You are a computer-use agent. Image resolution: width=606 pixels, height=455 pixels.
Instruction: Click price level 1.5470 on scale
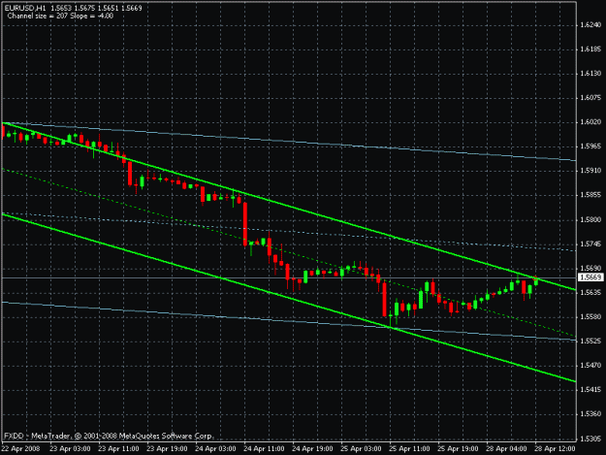[590, 366]
